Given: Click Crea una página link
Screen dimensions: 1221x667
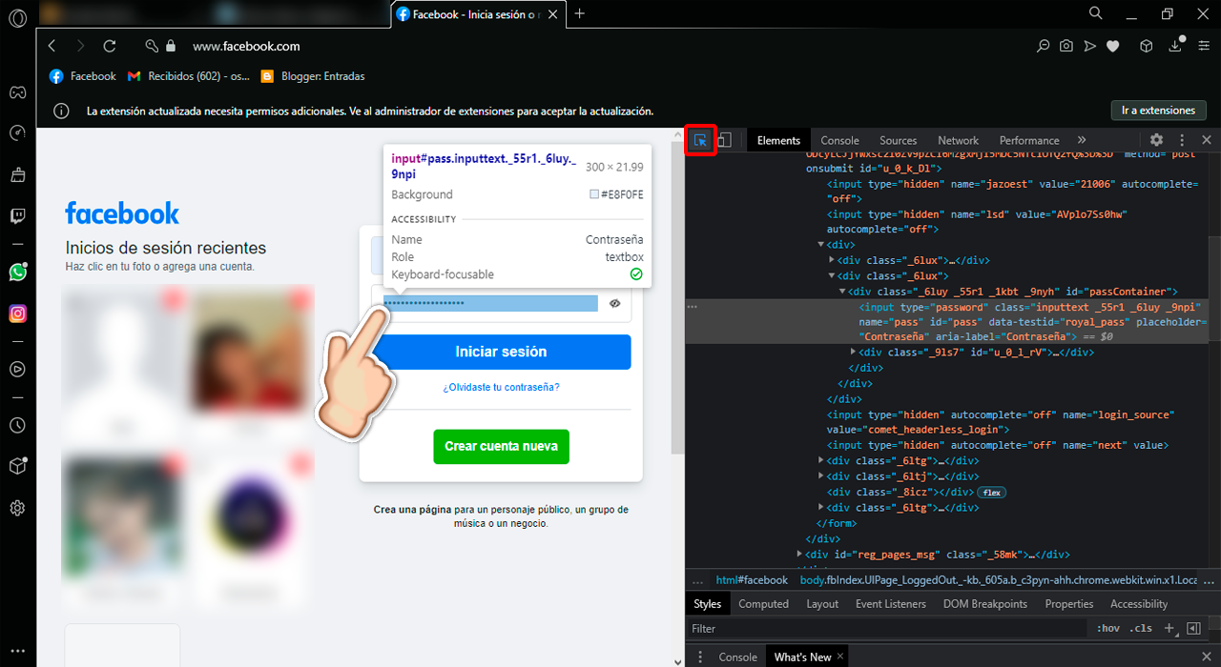Looking at the screenshot, I should [412, 510].
